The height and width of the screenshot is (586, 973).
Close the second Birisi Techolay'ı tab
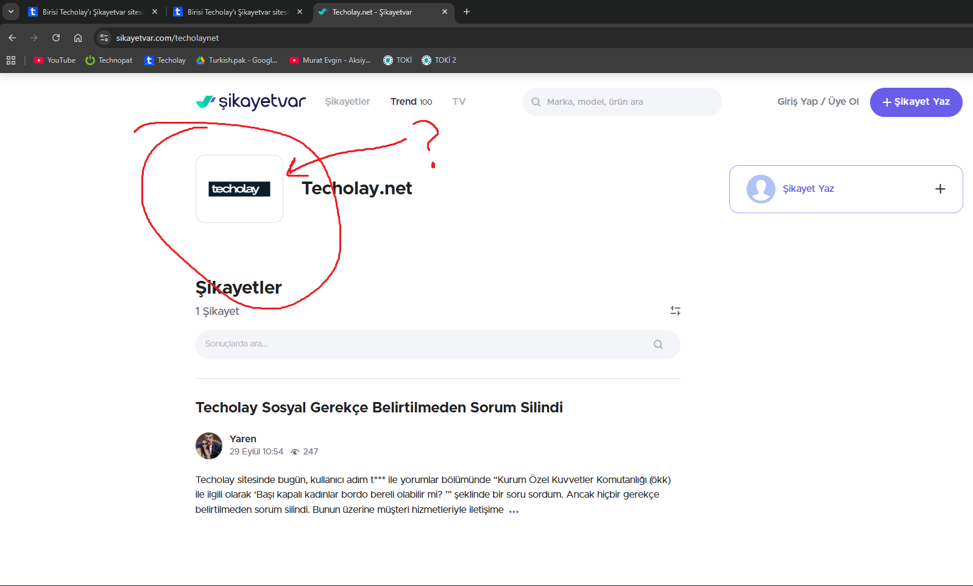300,12
